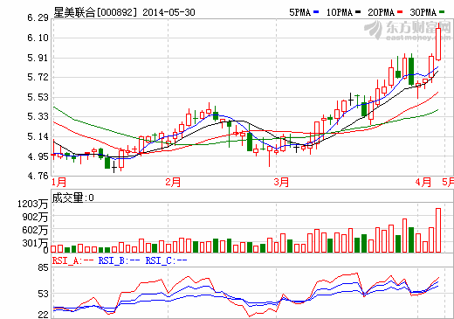This screenshot has width=454, height=319.
Task: Click the 902万 volume axis label
Action: click(35, 217)
